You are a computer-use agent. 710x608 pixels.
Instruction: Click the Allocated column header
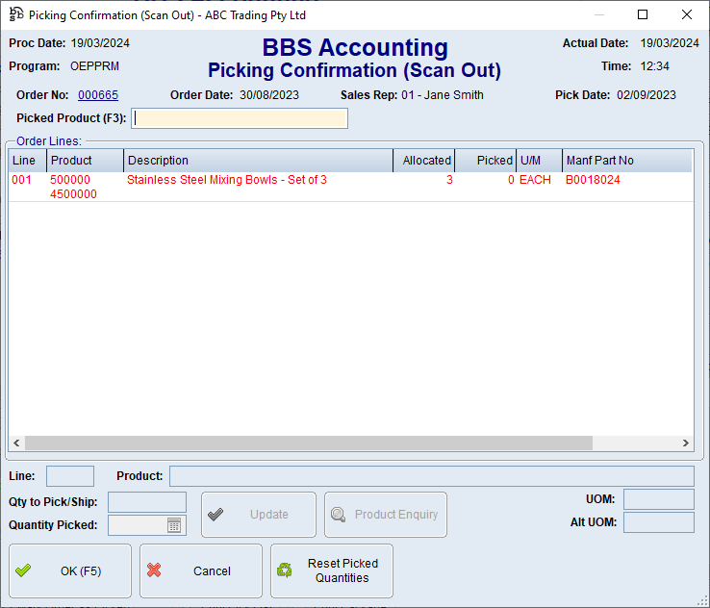click(x=424, y=161)
